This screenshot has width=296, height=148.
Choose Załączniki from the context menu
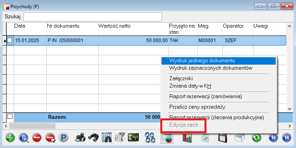181,78
